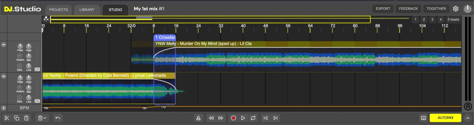Click Mid EQ knob on Lil Yachty track
The image size is (474, 125).
click(x=29, y=88)
